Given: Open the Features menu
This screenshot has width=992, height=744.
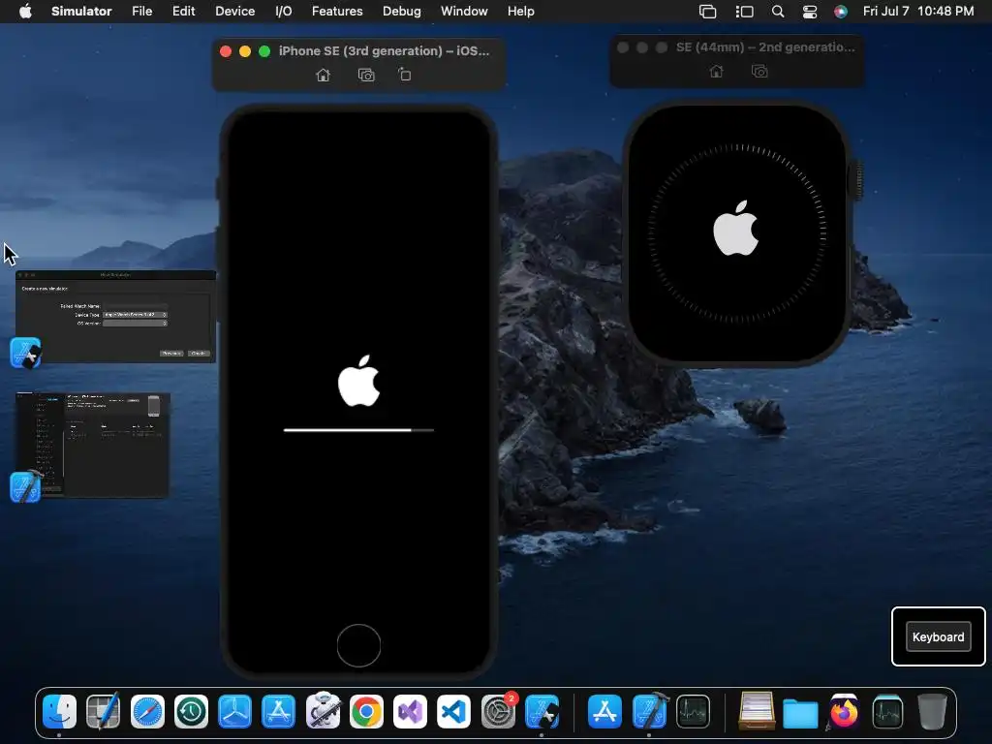Looking at the screenshot, I should pos(337,12).
